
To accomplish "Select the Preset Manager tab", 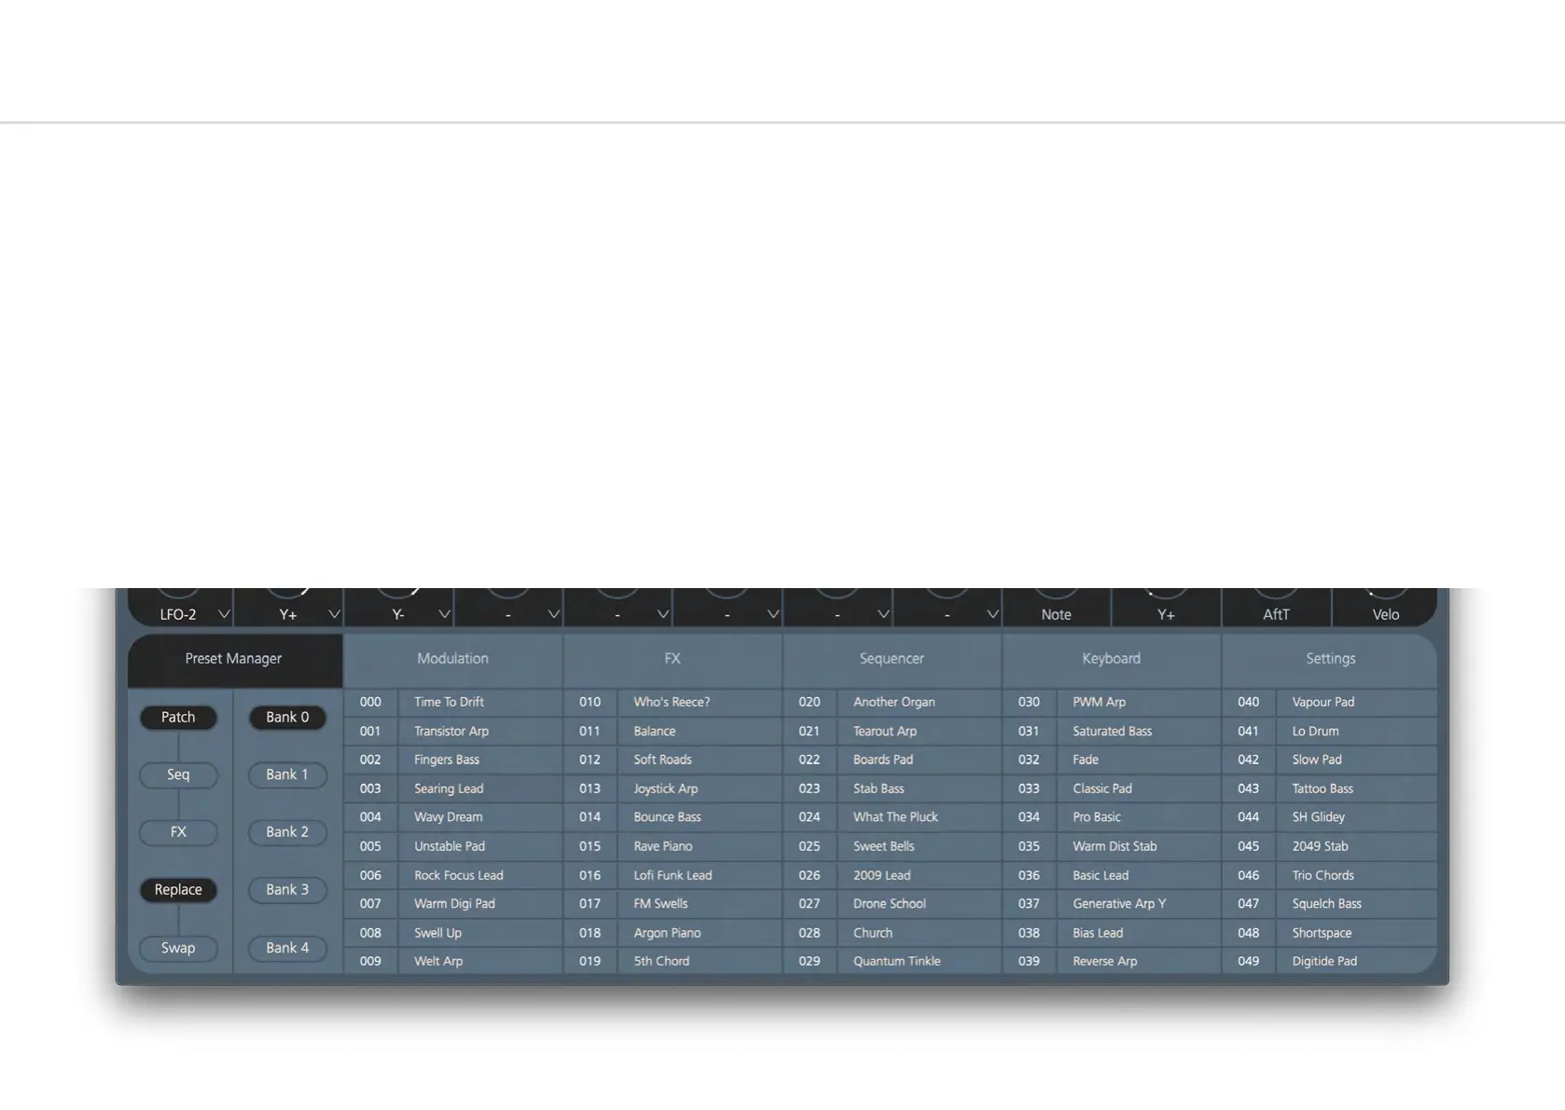I will (x=234, y=659).
